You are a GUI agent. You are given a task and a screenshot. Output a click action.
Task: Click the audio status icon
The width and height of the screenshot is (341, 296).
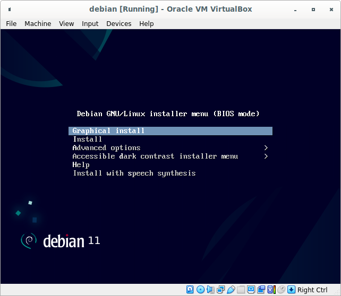coord(210,290)
